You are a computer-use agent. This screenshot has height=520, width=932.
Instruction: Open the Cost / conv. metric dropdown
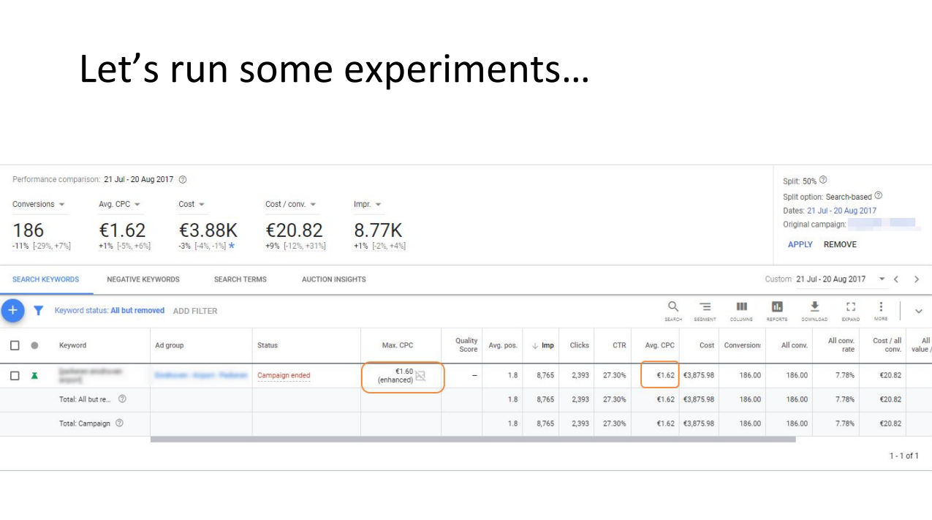coord(291,204)
